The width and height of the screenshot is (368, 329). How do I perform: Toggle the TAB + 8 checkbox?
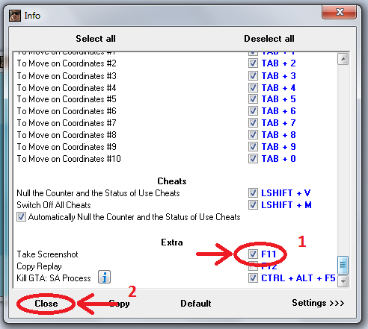pos(253,135)
